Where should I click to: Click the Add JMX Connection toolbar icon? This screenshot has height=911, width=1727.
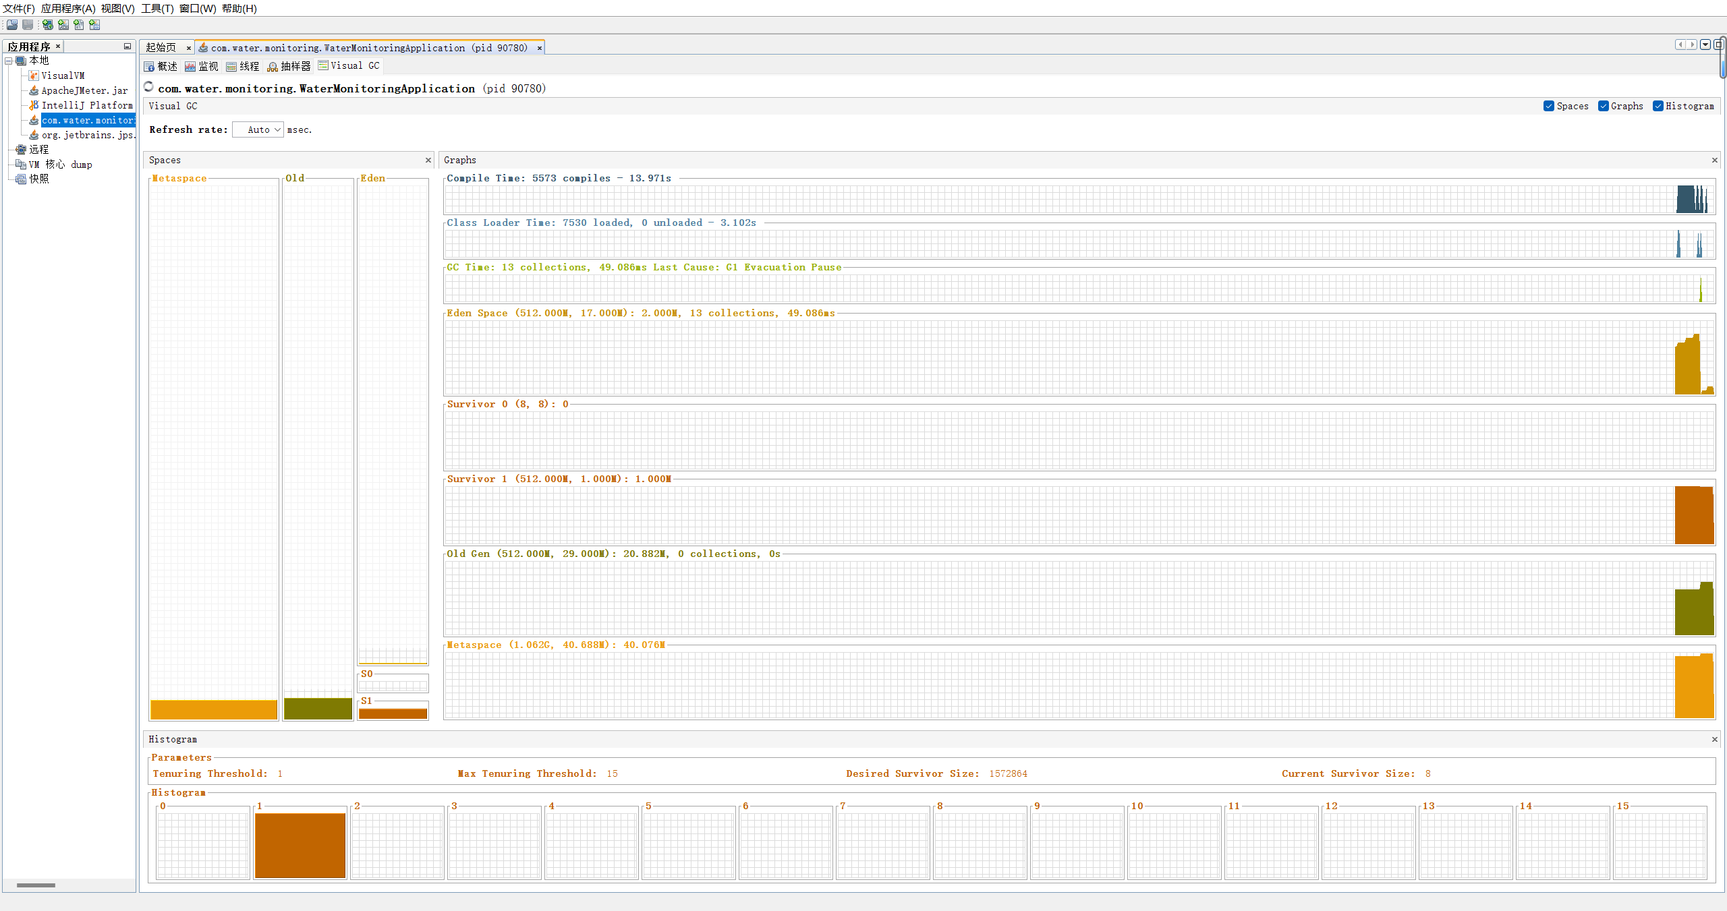pyautogui.click(x=63, y=25)
